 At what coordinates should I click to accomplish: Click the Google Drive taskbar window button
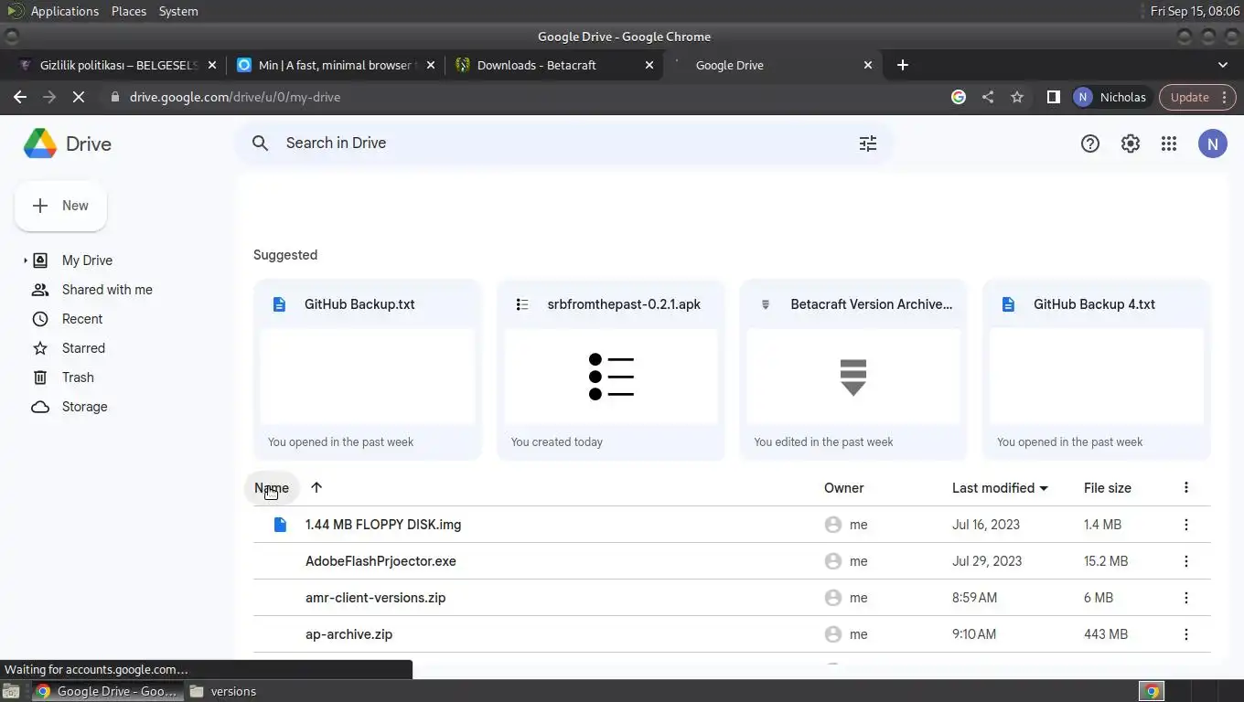pyautogui.click(x=106, y=691)
